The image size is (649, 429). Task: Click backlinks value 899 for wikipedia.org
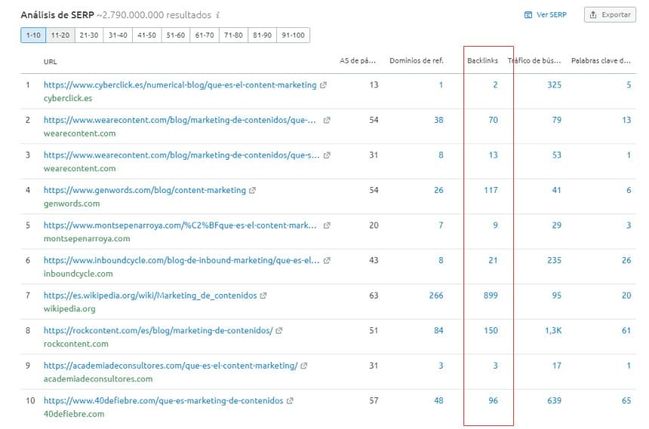(491, 296)
